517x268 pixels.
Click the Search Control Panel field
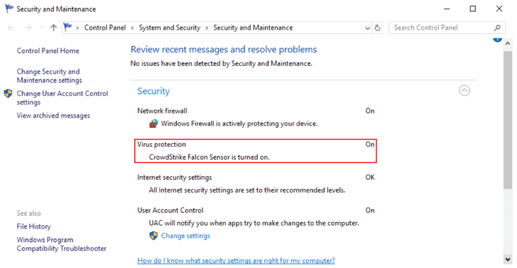point(440,28)
